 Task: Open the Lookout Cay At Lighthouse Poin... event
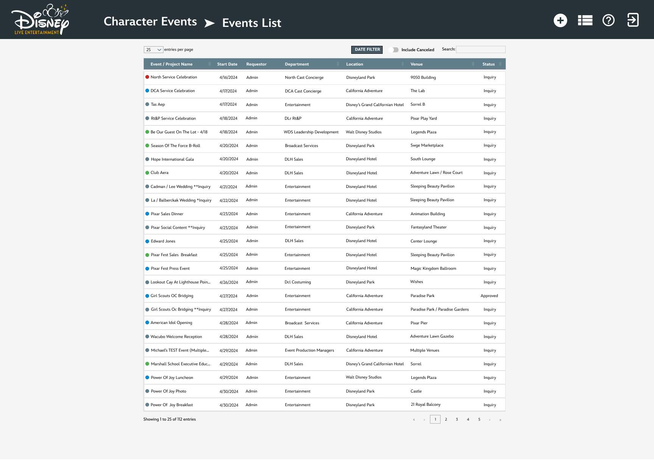tap(181, 282)
